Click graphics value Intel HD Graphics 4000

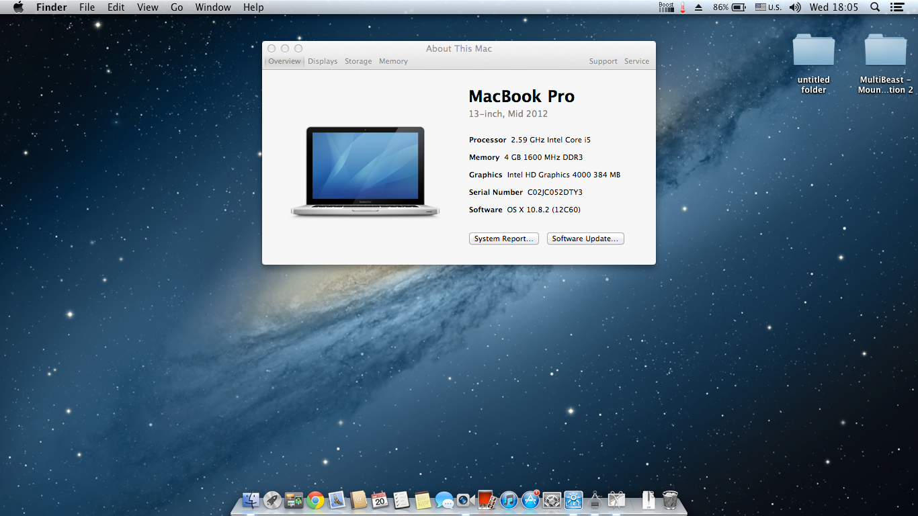[564, 175]
